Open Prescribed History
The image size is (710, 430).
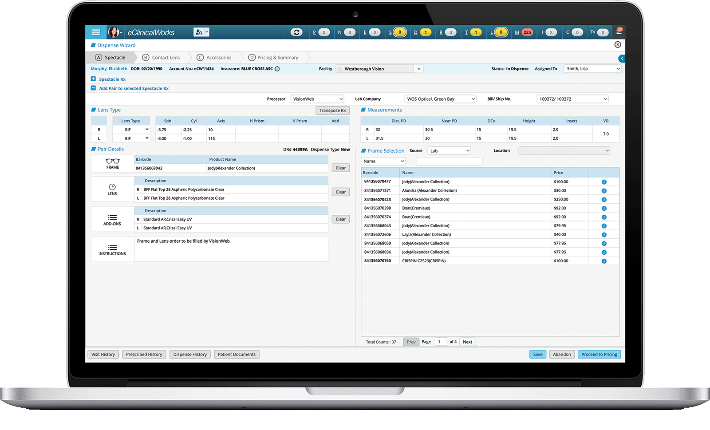(x=144, y=355)
